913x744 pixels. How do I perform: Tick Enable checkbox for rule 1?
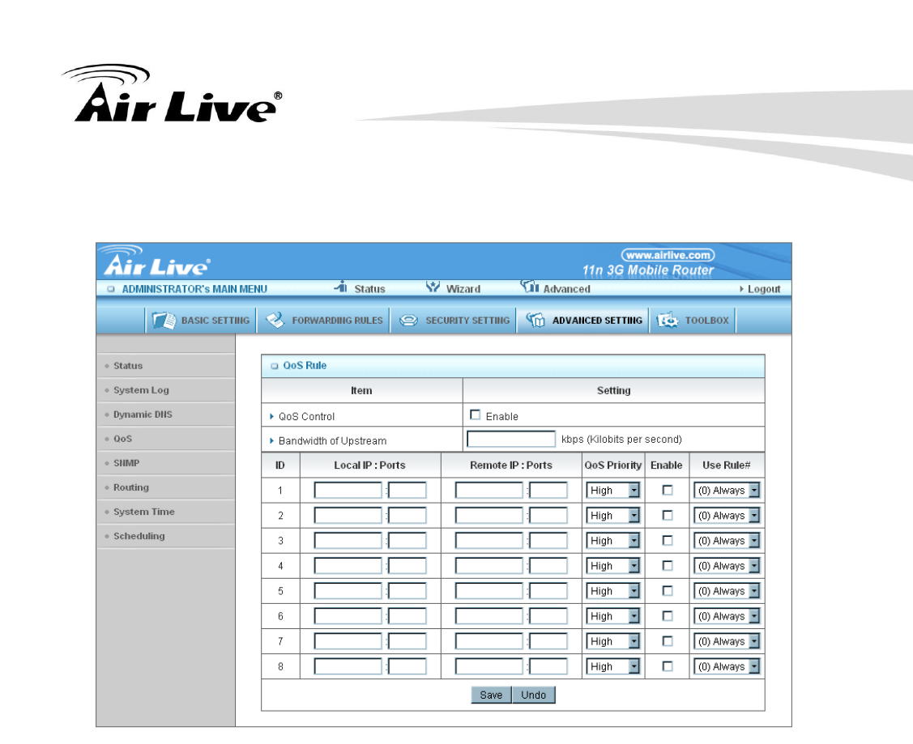[668, 491]
